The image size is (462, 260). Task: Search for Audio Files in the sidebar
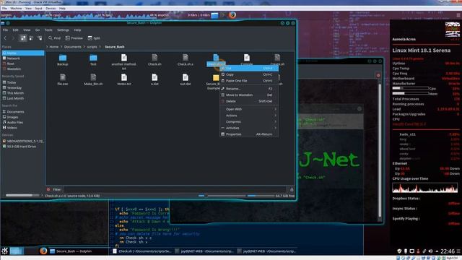22,122
